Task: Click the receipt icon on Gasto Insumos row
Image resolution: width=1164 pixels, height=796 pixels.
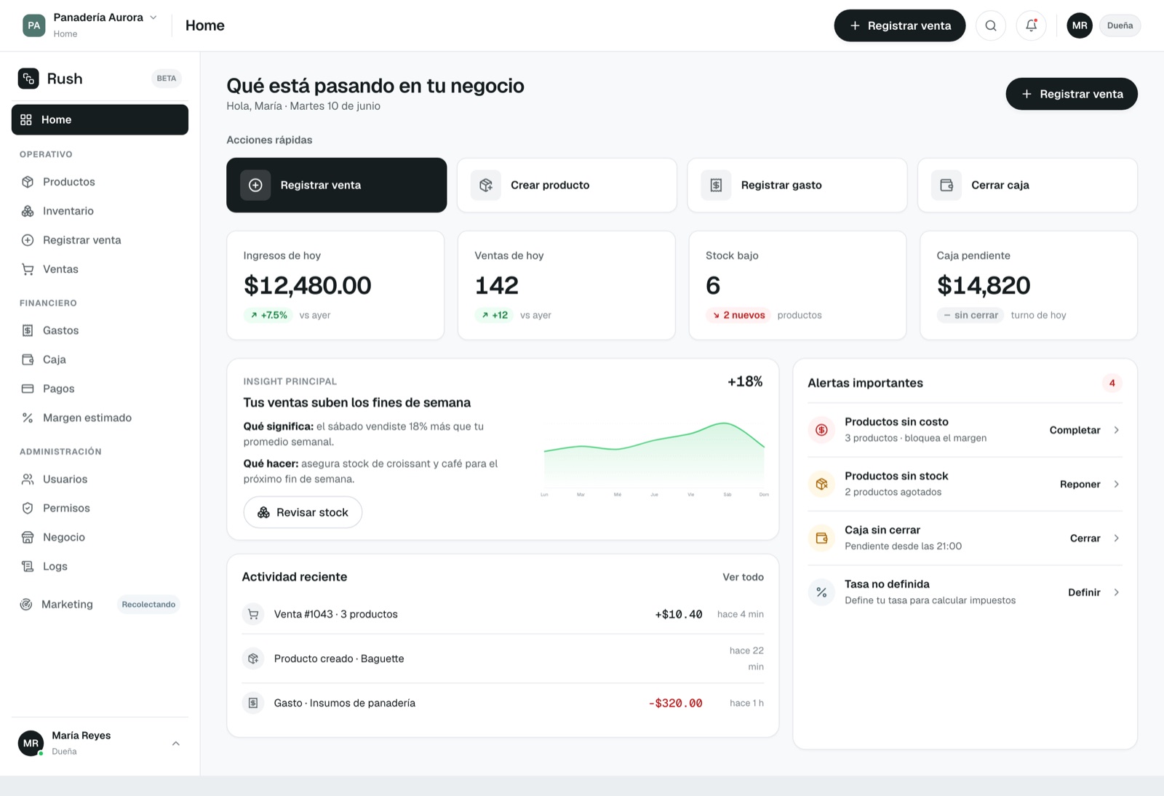Action: tap(253, 703)
